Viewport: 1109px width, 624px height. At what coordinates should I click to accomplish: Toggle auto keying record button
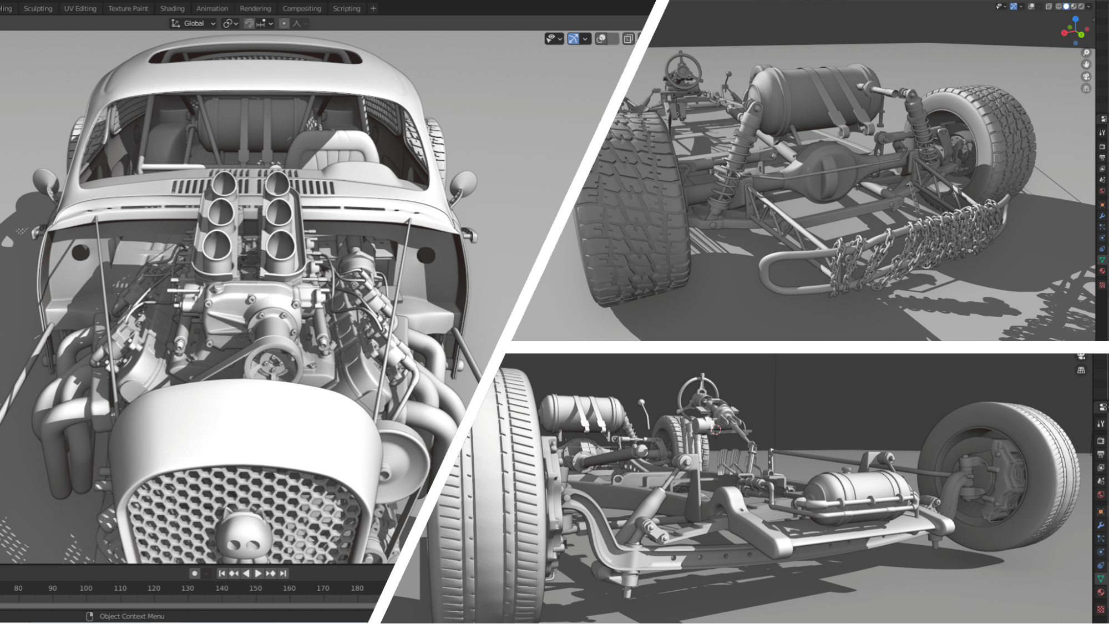pos(194,574)
